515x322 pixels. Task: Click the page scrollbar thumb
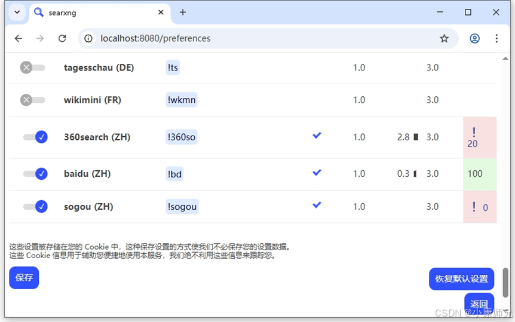tap(505, 282)
